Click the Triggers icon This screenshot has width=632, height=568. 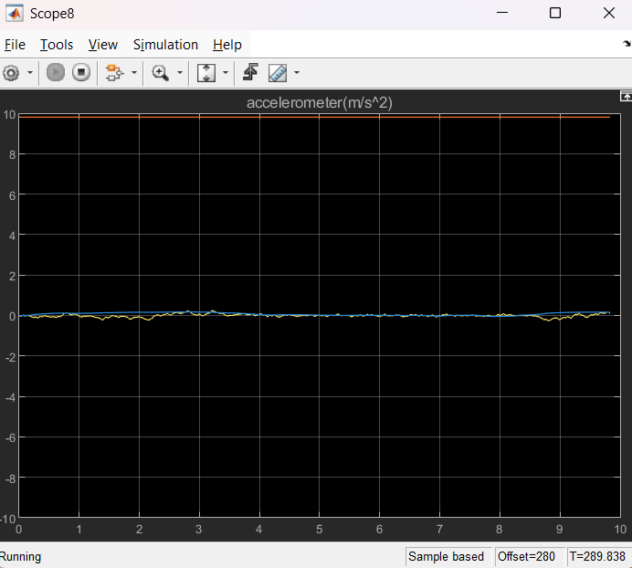coord(251,73)
